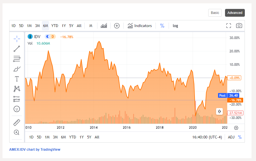Click the orange D data badge
The width and height of the screenshot is (256, 161).
(53, 36)
